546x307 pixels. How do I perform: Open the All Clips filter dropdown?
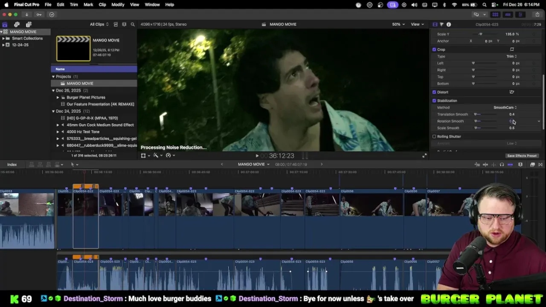(99, 24)
